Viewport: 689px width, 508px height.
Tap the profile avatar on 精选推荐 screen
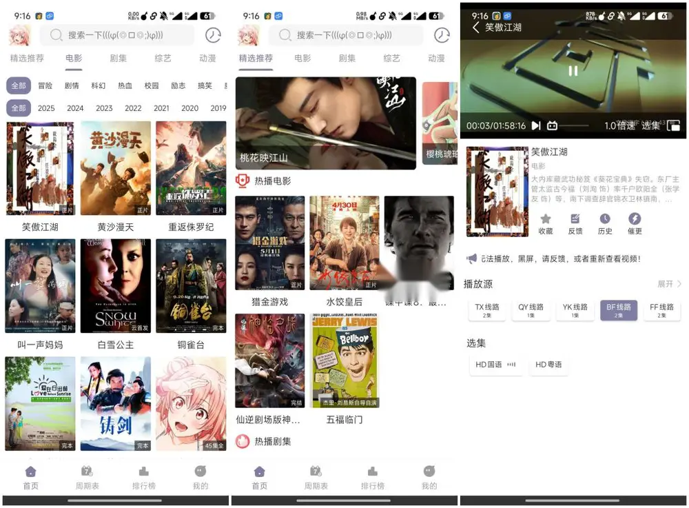click(x=248, y=35)
